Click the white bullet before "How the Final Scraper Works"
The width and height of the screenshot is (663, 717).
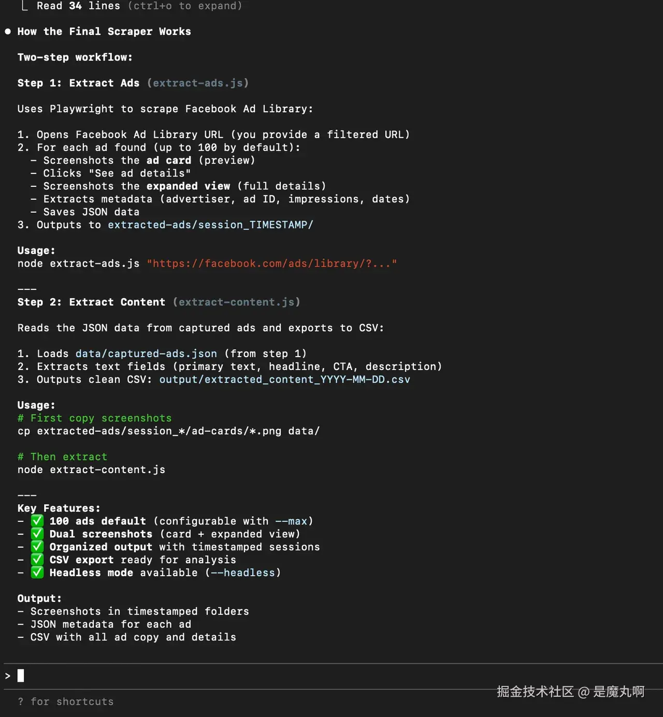[8, 32]
